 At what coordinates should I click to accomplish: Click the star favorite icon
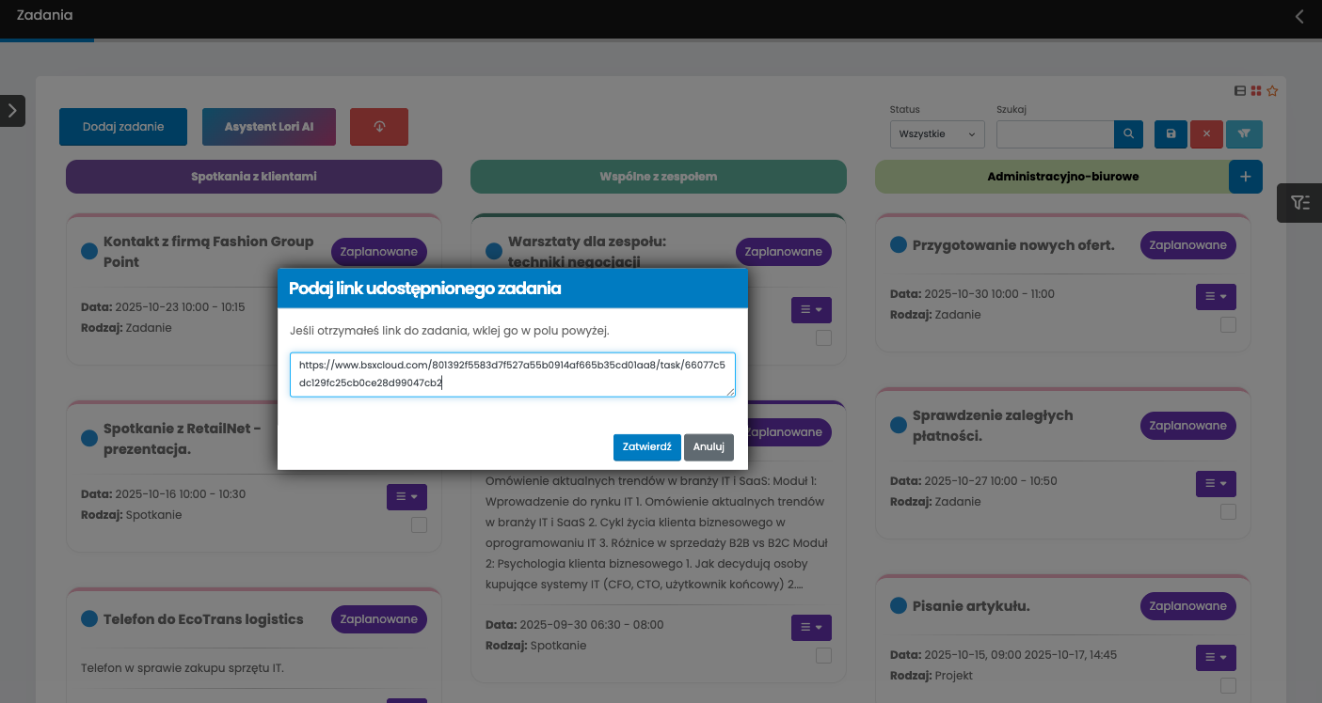coord(1272,91)
